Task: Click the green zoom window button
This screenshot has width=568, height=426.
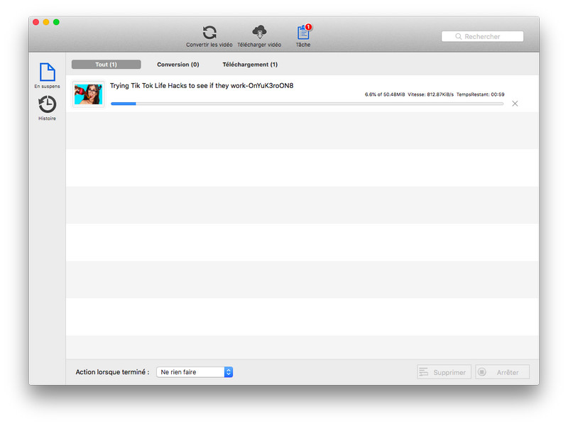Action: click(56, 22)
